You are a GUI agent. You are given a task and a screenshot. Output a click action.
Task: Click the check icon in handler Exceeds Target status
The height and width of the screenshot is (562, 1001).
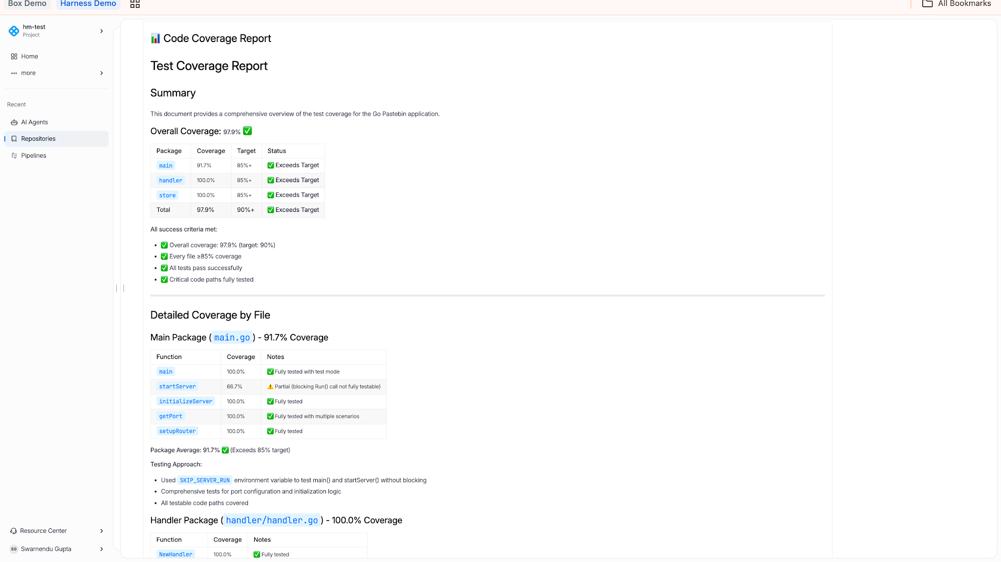[x=271, y=180]
